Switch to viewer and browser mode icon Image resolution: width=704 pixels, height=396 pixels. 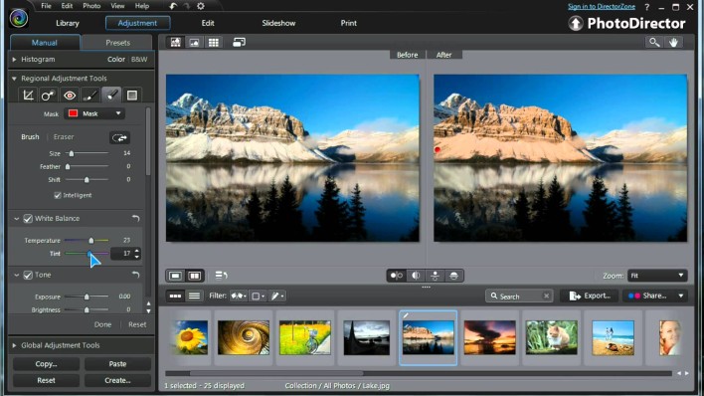click(x=176, y=42)
